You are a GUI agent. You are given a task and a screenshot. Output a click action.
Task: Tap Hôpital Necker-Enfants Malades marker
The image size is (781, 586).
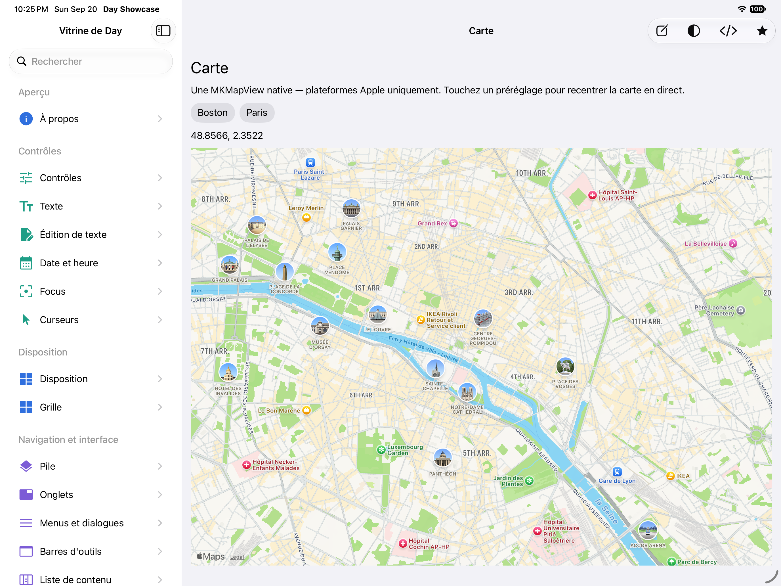coord(246,465)
